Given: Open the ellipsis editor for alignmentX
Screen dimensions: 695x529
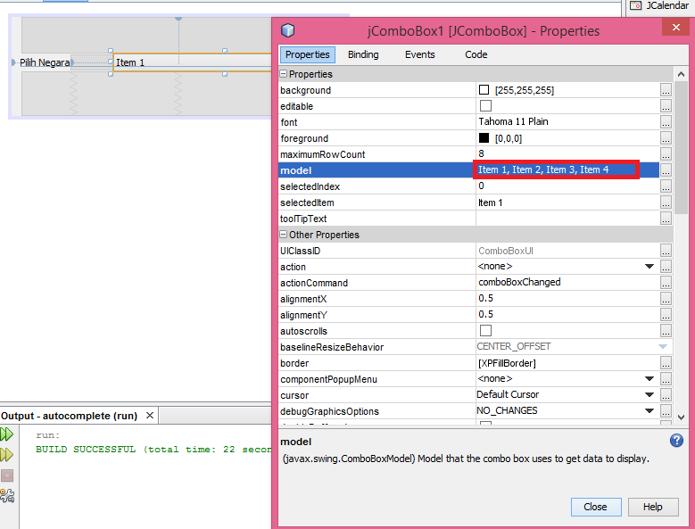Looking at the screenshot, I should pyautogui.click(x=666, y=299).
